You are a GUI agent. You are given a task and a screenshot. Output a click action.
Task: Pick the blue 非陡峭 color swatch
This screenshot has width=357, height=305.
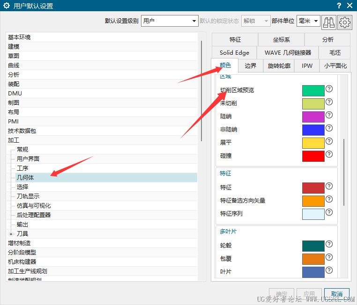(313, 130)
